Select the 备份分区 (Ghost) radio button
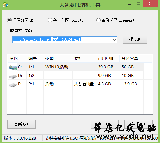The image size is (160, 143). click(x=50, y=20)
